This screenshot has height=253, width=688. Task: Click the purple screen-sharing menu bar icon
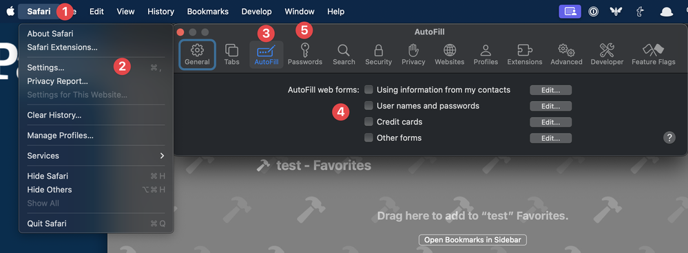(570, 12)
